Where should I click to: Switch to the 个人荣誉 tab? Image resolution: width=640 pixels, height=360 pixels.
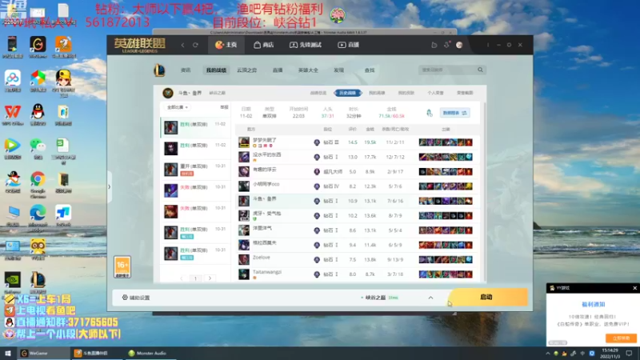pyautogui.click(x=435, y=93)
